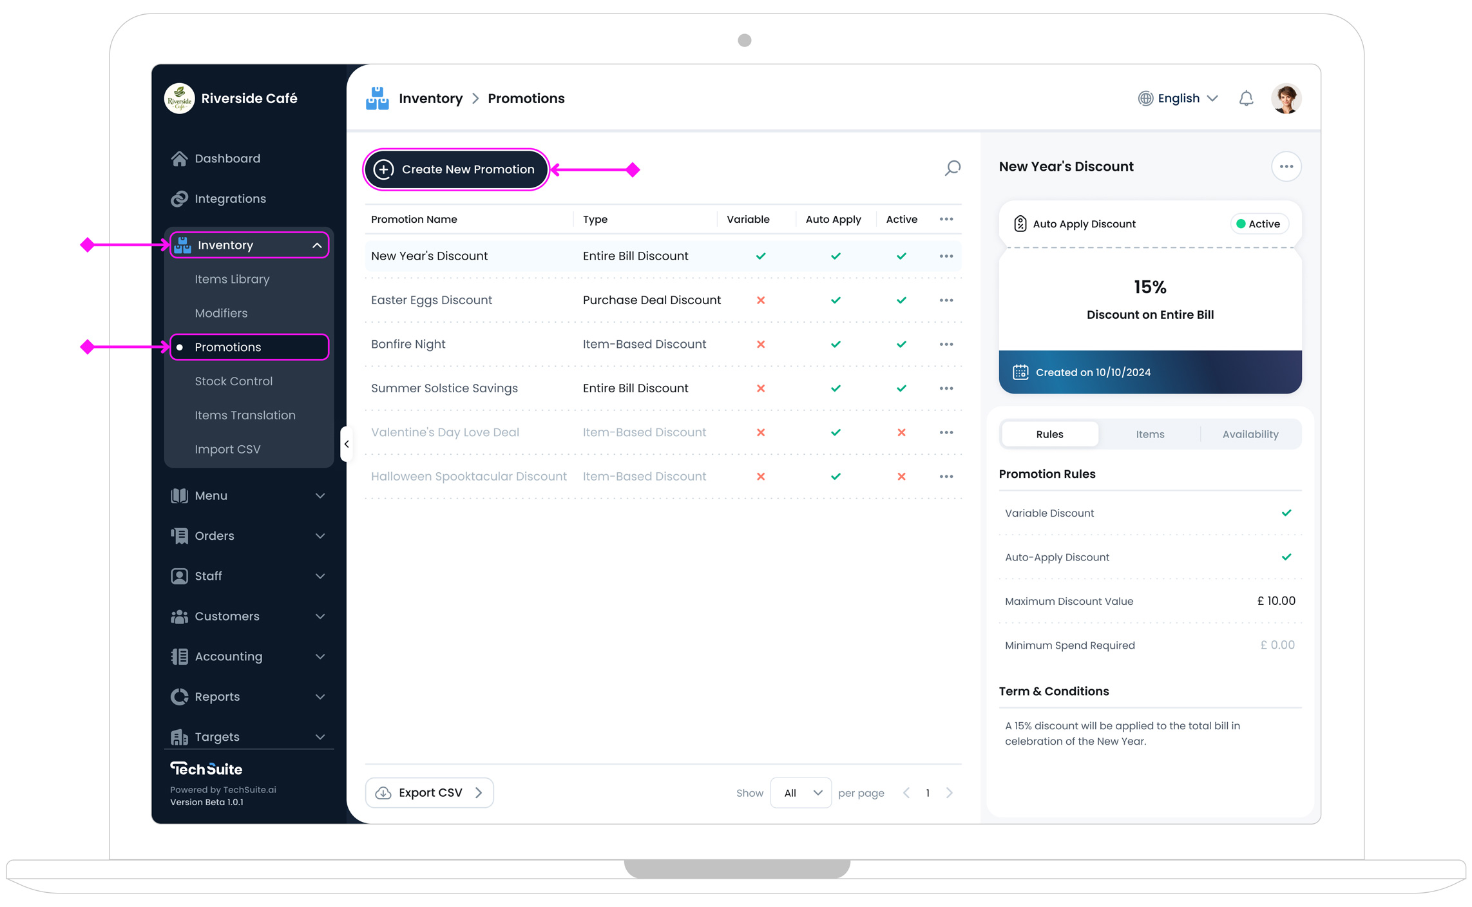Click the Variable cross mark for Summer Solstice Savings
The height and width of the screenshot is (907, 1472).
click(761, 388)
